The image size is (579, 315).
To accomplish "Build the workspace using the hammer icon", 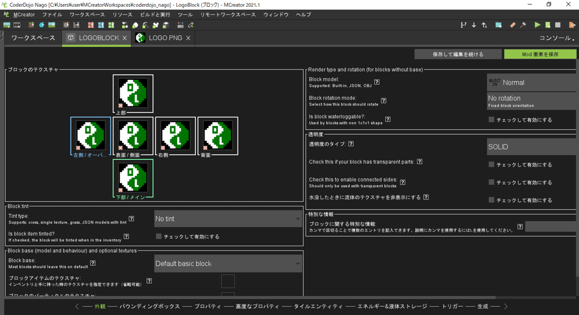I will click(524, 25).
